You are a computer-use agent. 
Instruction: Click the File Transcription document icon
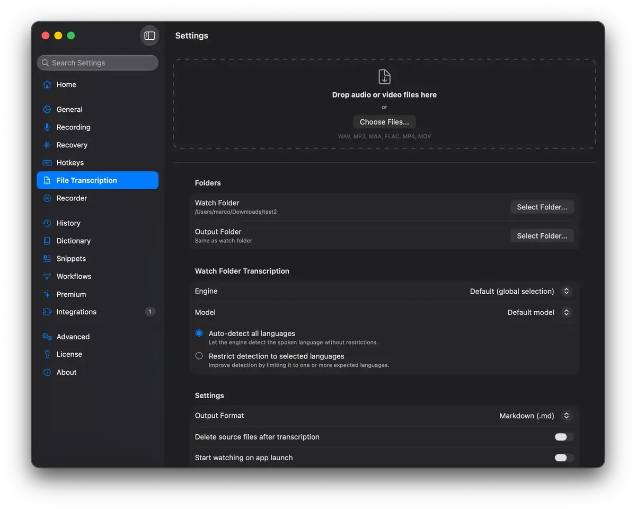point(47,180)
